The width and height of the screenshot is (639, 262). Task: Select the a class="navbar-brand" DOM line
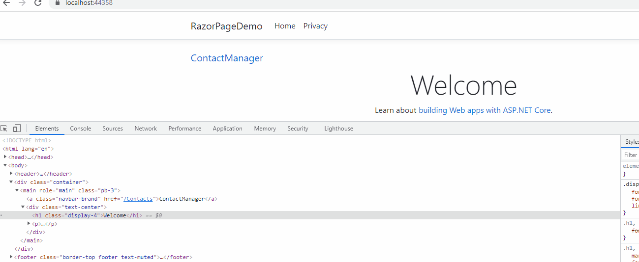pos(122,199)
